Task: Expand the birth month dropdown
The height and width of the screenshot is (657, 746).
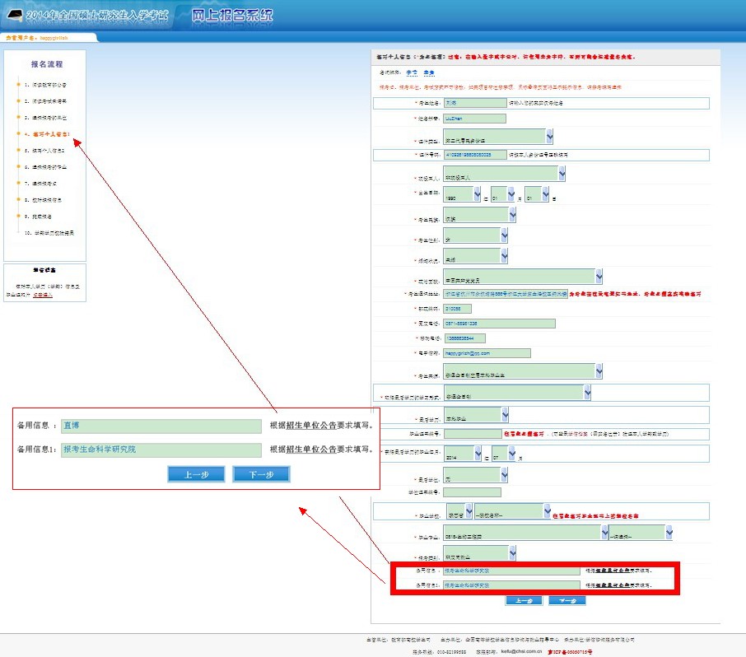Action: (510, 194)
